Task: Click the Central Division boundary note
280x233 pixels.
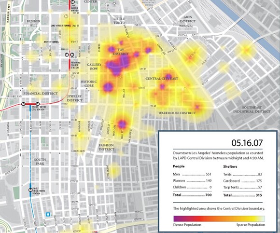Action: tap(219, 208)
